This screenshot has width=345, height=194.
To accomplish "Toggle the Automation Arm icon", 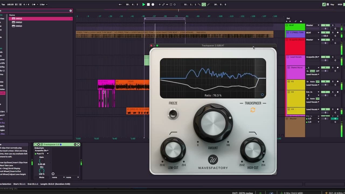I will click(163, 5).
